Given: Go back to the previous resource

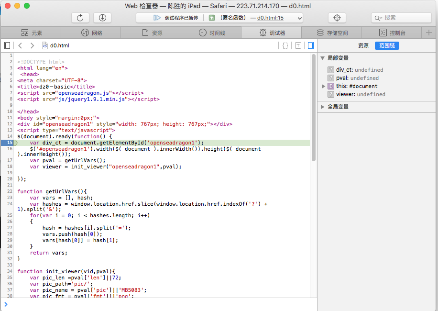Looking at the screenshot, I should click(20, 45).
